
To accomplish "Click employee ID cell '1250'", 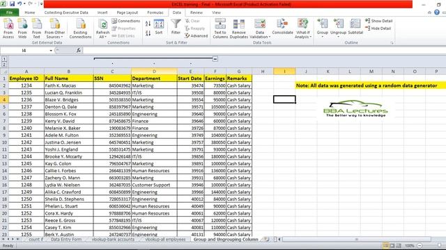I will click(26, 199).
